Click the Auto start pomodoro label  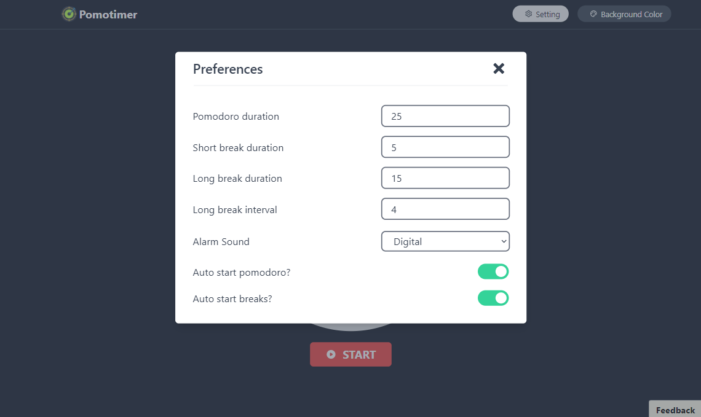242,272
